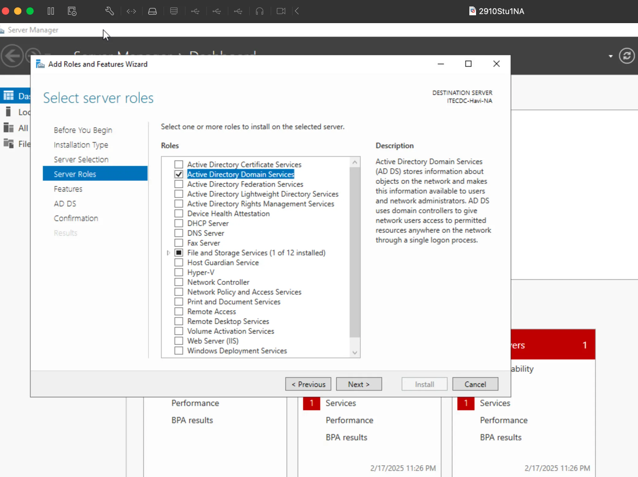Click the Server Manager back arrow
Screen dimensions: 638x477
coord(12,56)
